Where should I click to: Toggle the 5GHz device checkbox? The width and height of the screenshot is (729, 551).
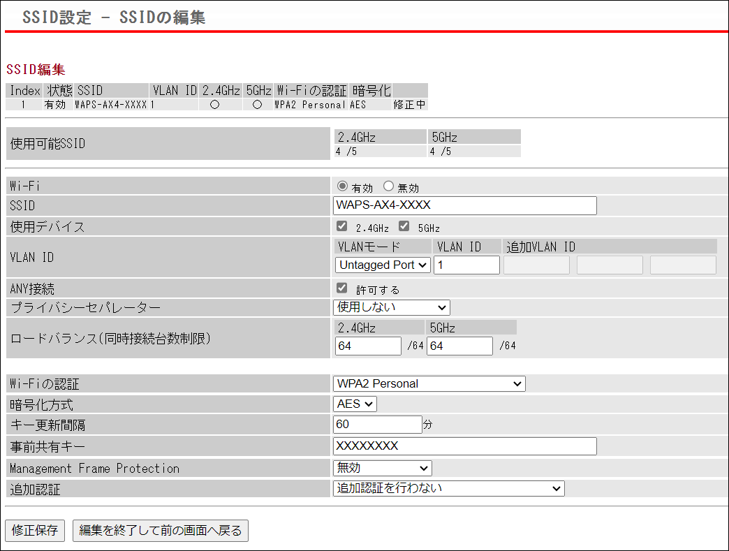coord(404,226)
